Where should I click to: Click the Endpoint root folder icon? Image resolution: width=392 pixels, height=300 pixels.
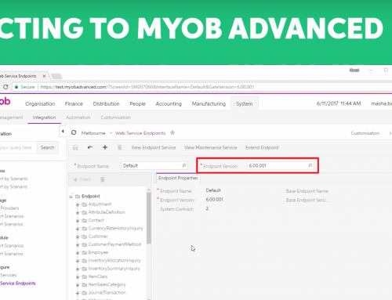click(78, 197)
